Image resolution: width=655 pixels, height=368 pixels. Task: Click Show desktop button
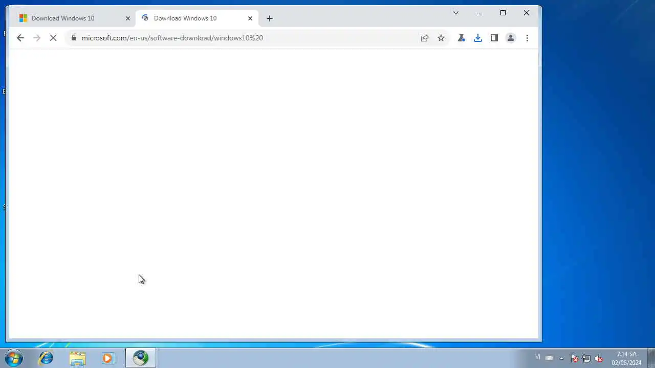click(651, 358)
